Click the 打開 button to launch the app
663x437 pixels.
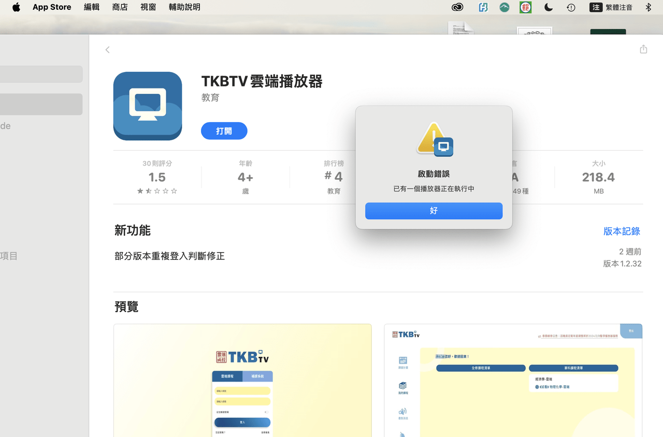click(x=224, y=130)
